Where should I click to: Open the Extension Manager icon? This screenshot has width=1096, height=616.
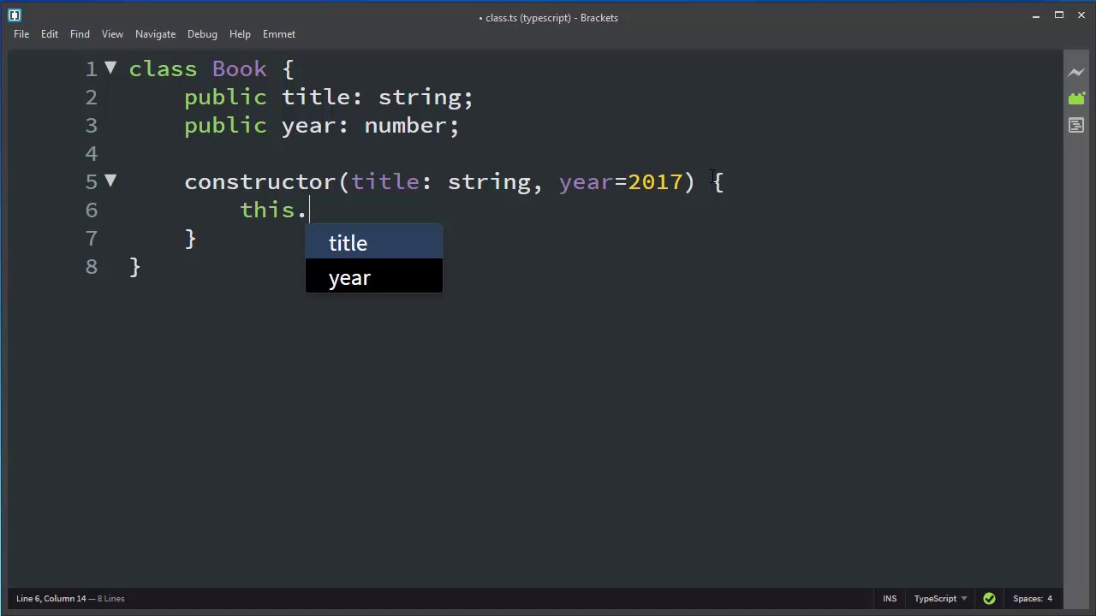click(x=1076, y=99)
